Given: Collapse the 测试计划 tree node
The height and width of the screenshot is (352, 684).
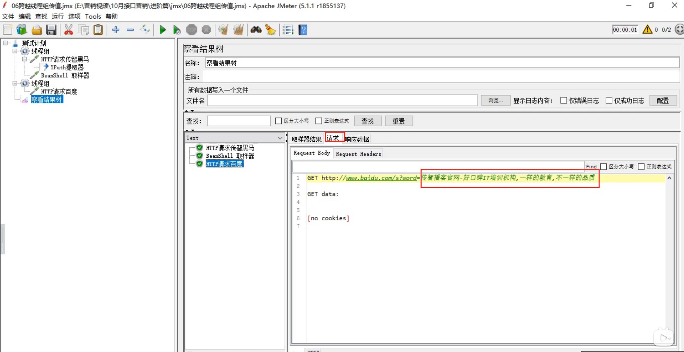Looking at the screenshot, I should tap(5, 43).
